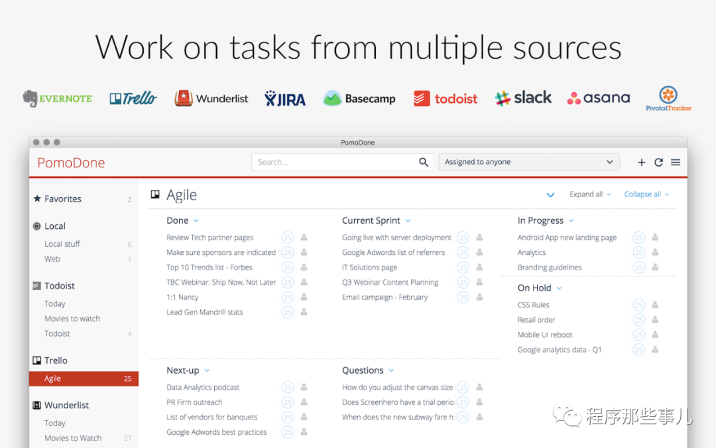The height and width of the screenshot is (448, 716).
Task: Start 25 timer for CSS Rules
Action: click(639, 305)
